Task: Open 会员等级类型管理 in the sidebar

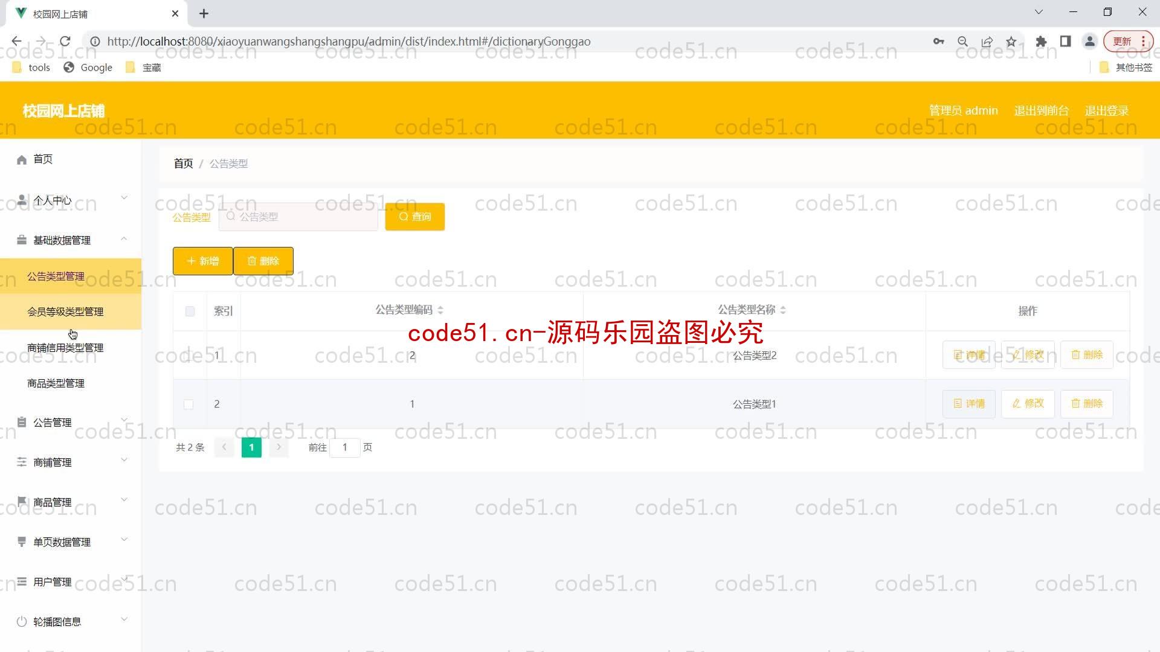Action: (71, 312)
